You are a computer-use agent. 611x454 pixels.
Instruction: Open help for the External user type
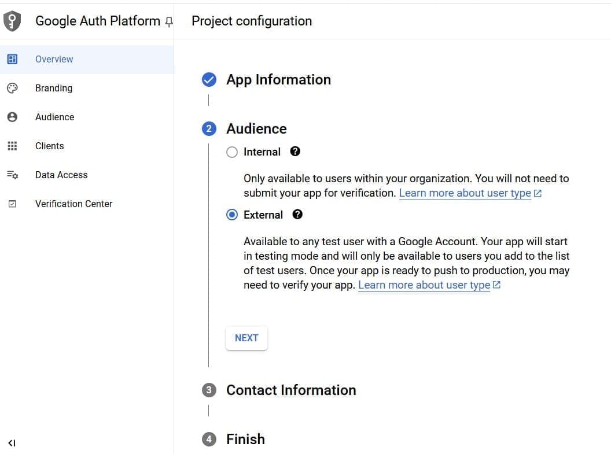click(297, 214)
